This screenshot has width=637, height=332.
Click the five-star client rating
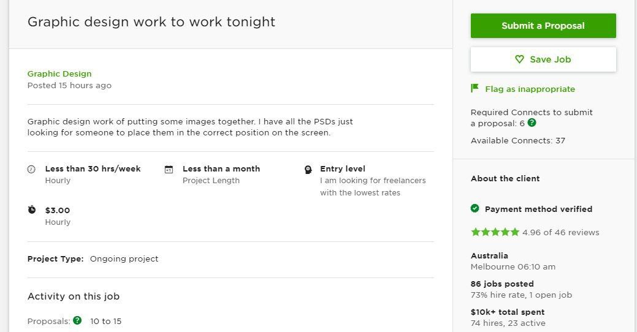coord(495,232)
